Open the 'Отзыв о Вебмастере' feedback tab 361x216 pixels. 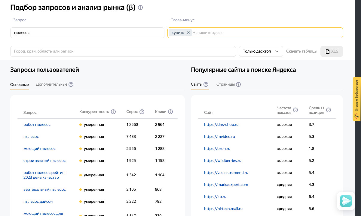coord(356,99)
